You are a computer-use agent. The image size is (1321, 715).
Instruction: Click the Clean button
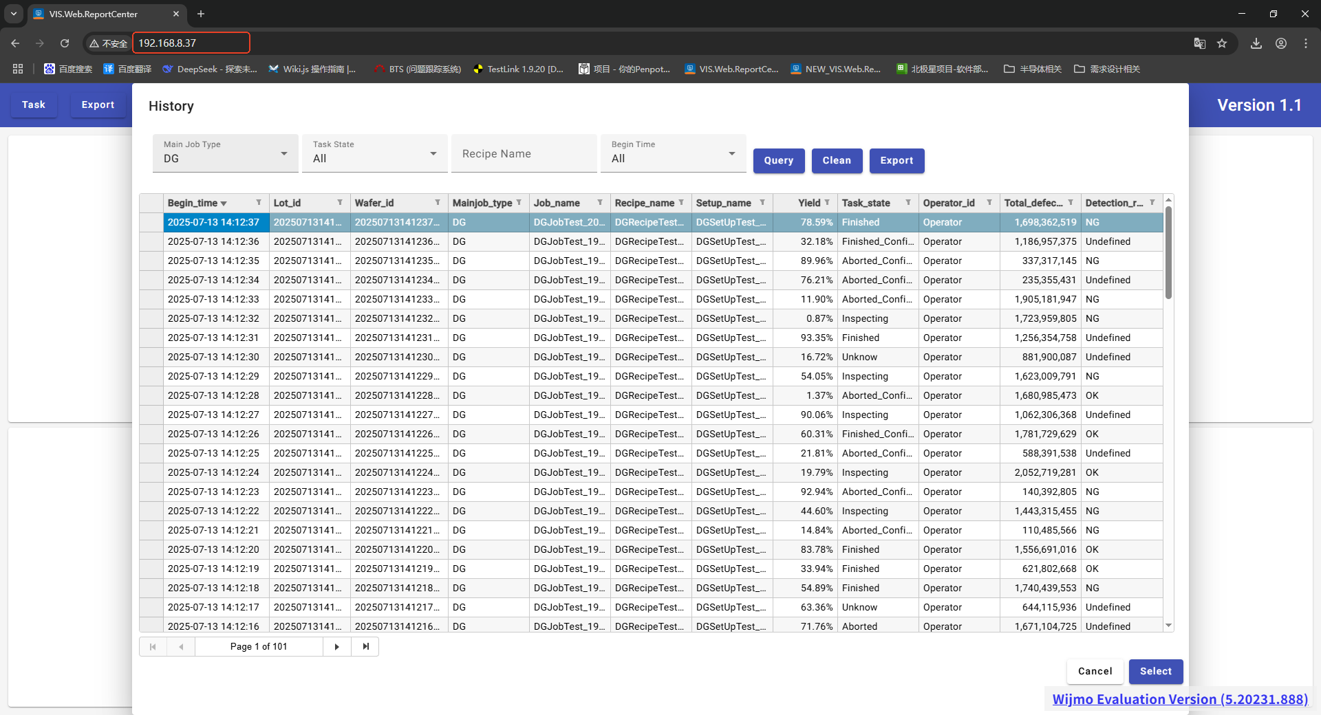click(837, 161)
